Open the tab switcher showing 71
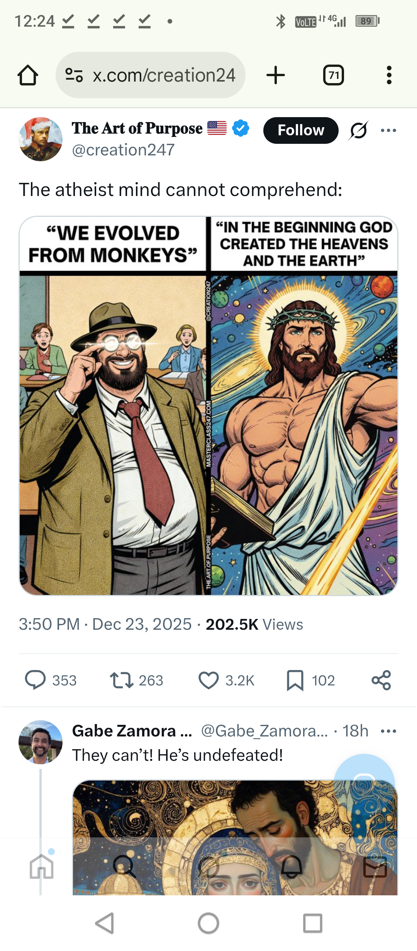 pos(333,75)
